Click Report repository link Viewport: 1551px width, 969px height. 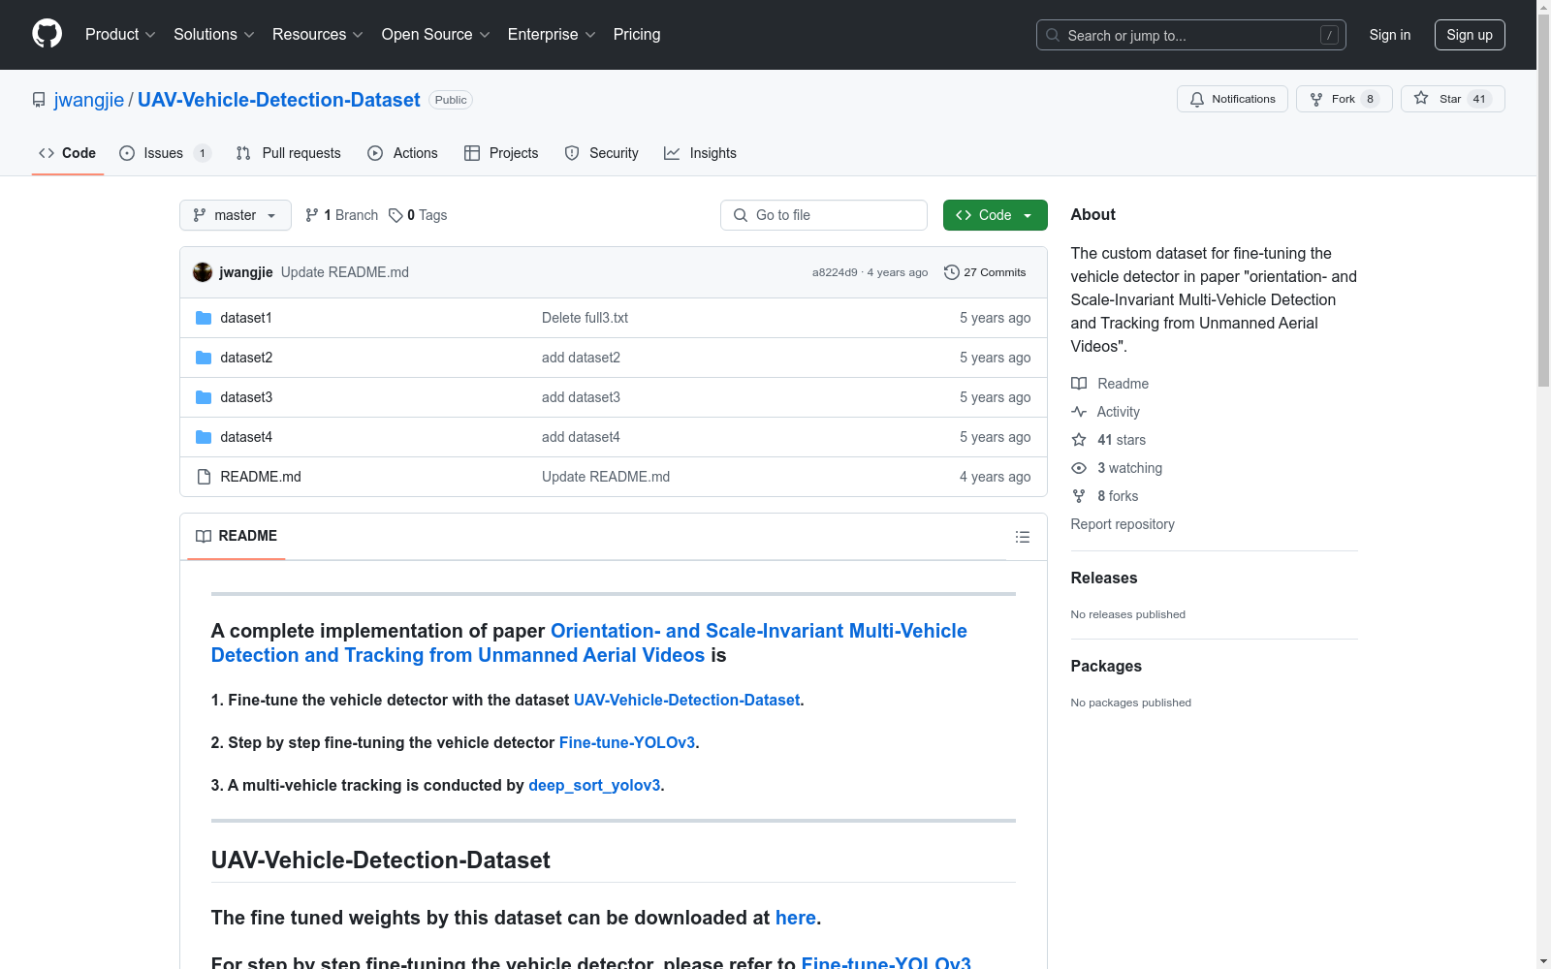click(1123, 524)
